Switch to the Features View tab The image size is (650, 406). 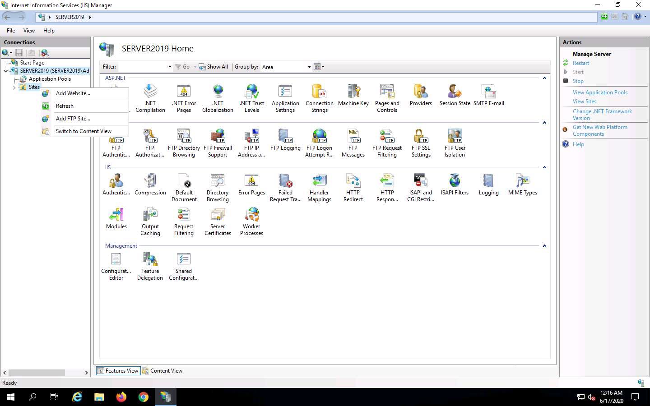pos(118,371)
